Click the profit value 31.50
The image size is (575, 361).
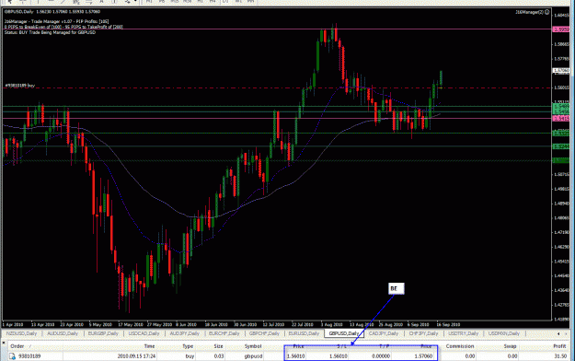coord(560,356)
